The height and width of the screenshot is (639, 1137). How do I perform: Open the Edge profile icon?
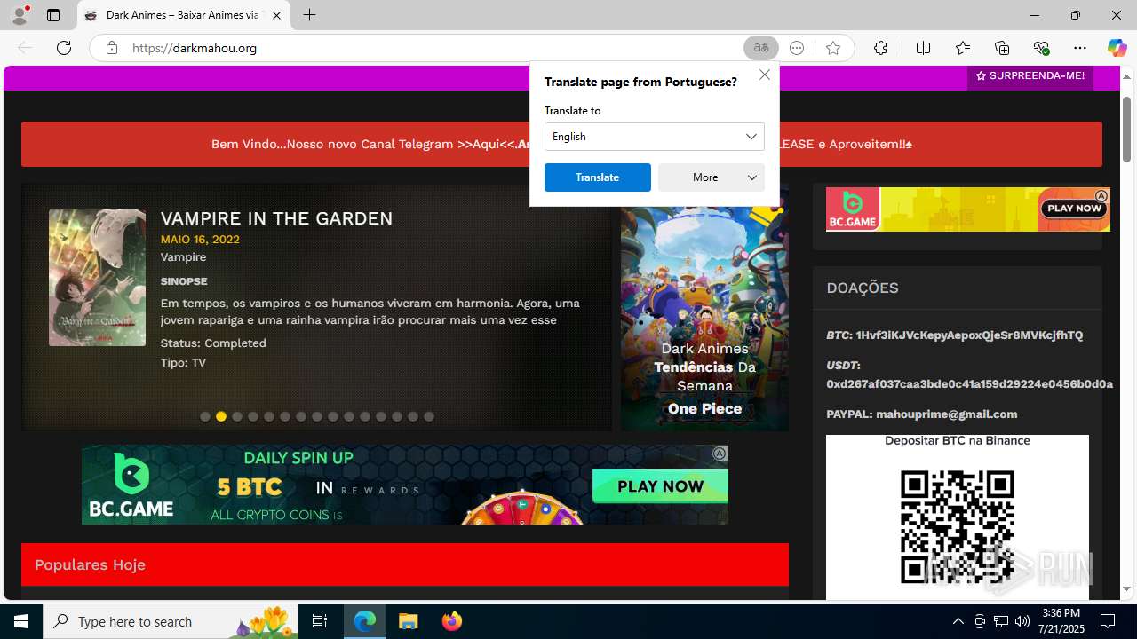click(x=20, y=15)
